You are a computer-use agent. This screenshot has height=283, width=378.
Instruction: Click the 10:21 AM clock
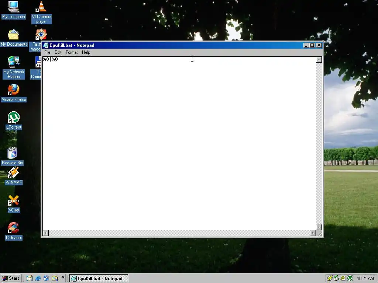pos(365,279)
